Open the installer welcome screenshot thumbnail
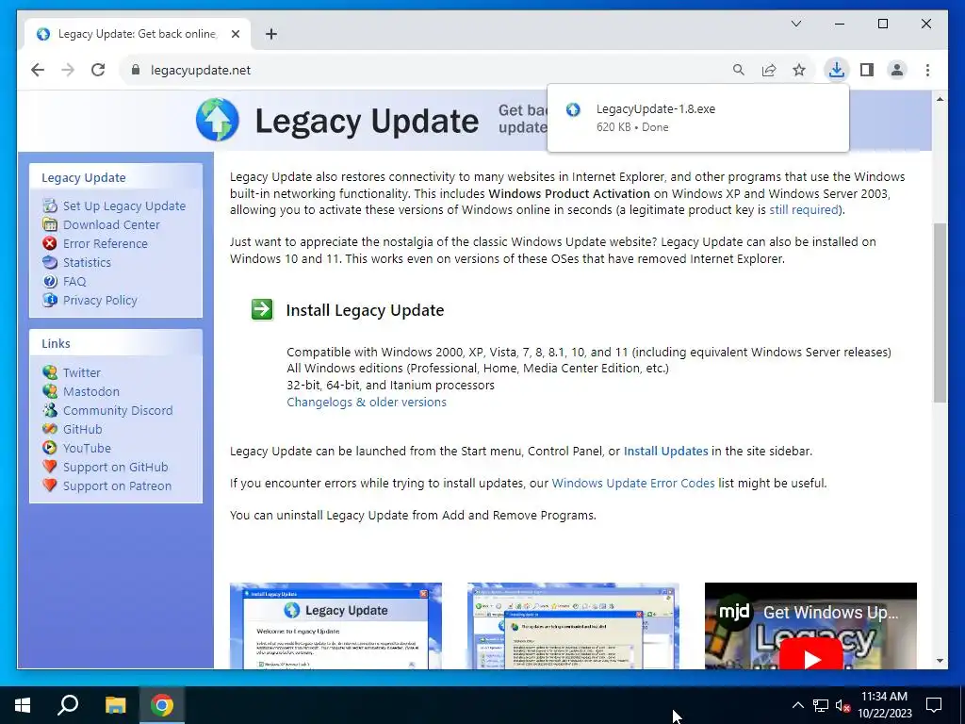 (336, 626)
